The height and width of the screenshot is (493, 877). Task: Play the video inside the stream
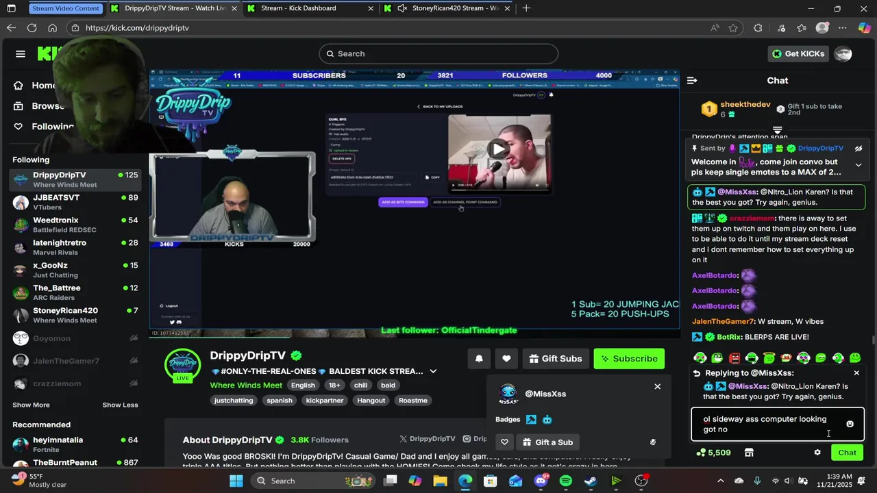pos(499,149)
